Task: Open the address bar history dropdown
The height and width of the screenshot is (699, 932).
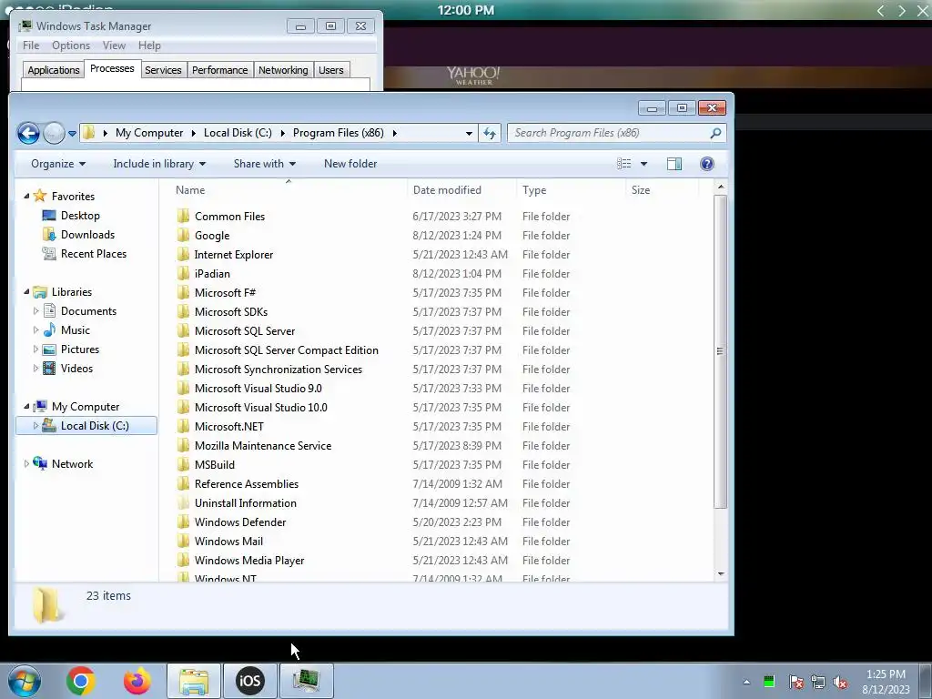Action: pyautogui.click(x=469, y=133)
